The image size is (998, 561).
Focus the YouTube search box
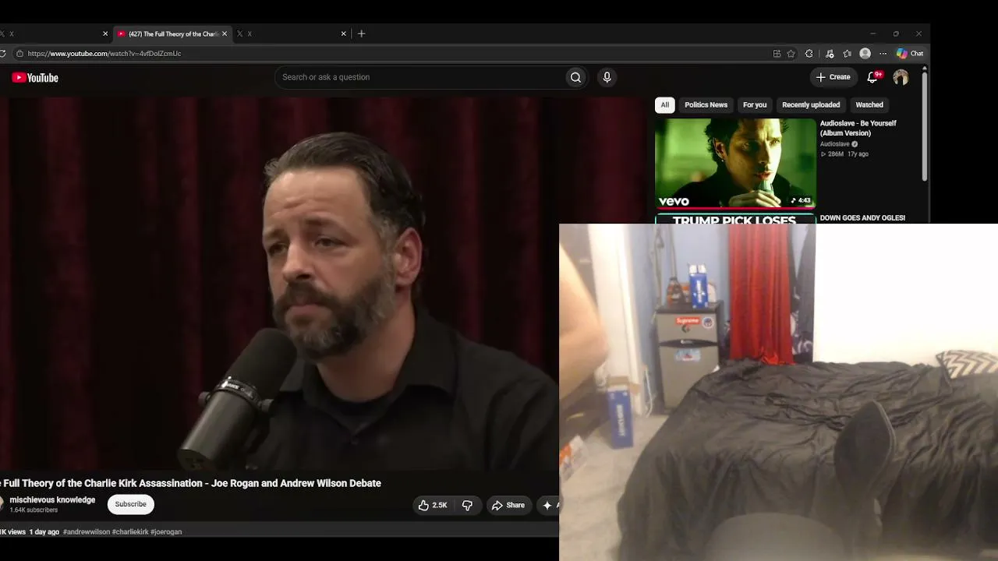point(421,77)
